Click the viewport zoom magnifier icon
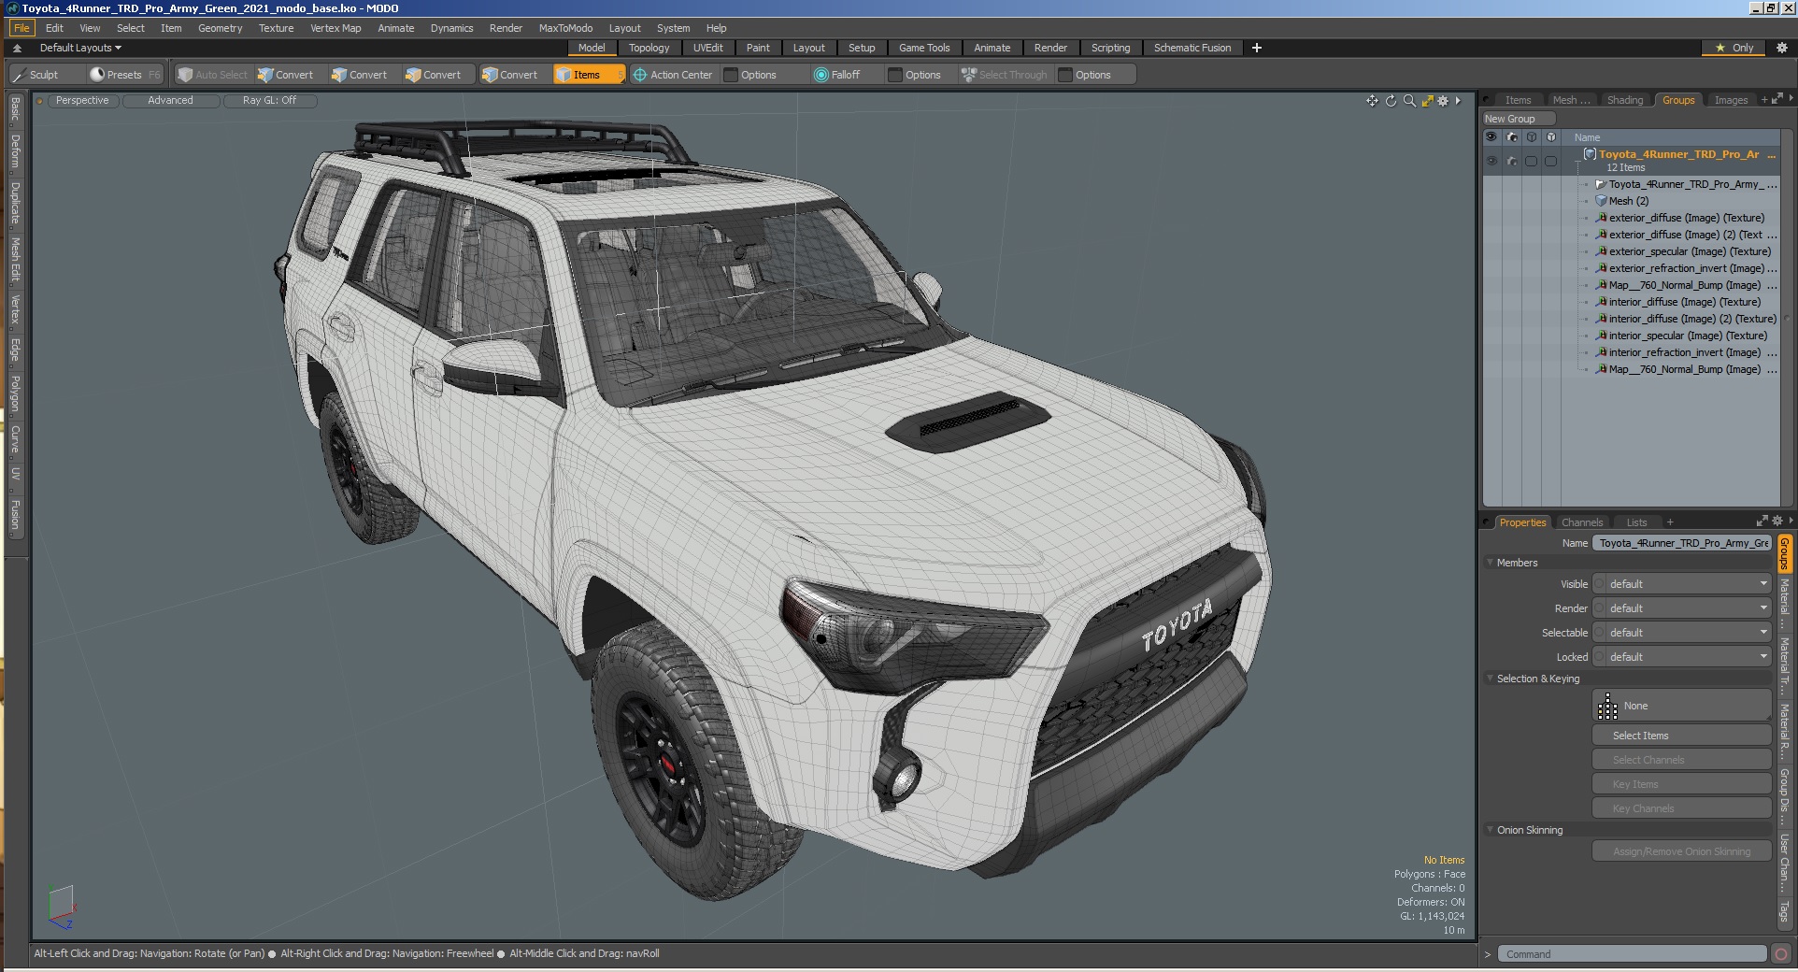 click(x=1409, y=101)
